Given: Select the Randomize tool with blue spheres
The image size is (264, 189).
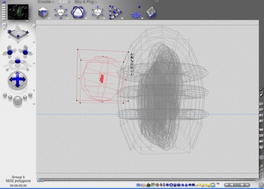Looking at the screenshot, I should [136, 13].
